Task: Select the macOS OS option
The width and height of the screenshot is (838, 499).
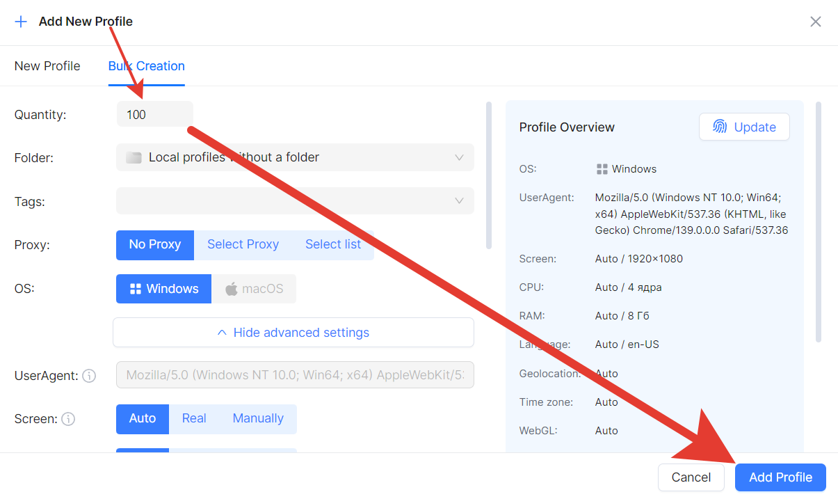Action: (254, 289)
